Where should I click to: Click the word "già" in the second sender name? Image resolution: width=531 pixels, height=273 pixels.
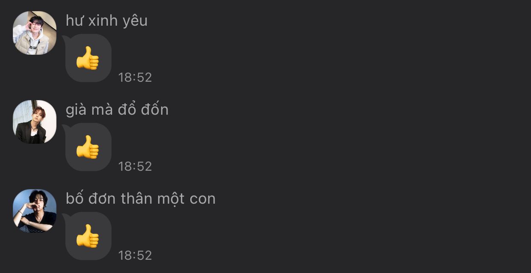76,110
